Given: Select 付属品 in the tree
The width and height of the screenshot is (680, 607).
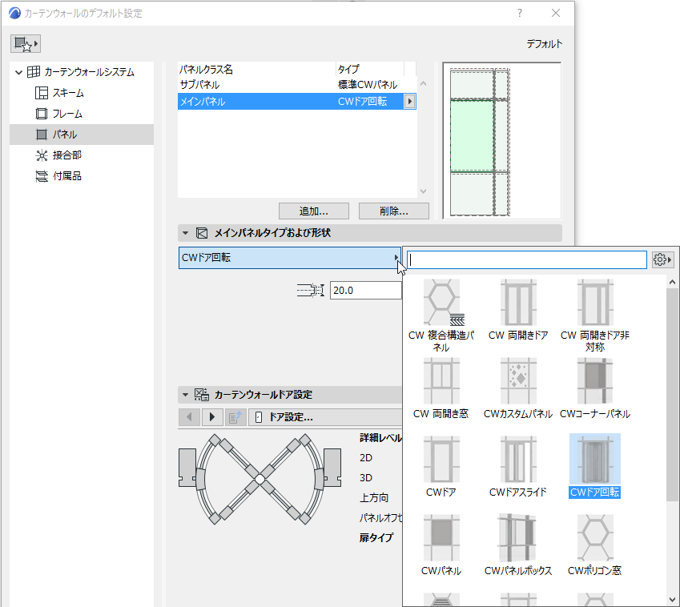Looking at the screenshot, I should pyautogui.click(x=66, y=176).
